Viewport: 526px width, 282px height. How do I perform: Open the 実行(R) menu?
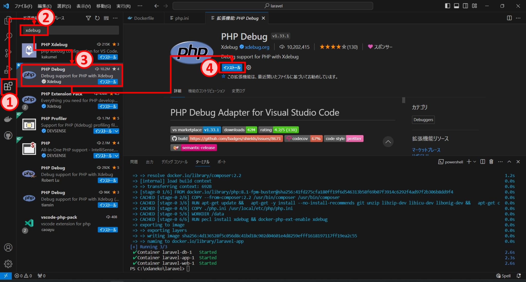(123, 6)
